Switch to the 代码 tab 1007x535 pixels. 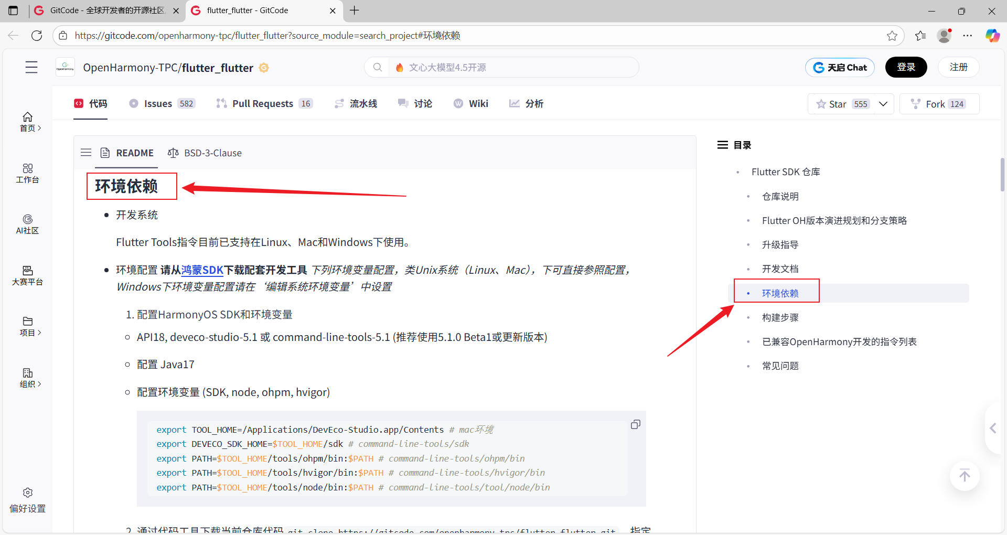(x=91, y=103)
